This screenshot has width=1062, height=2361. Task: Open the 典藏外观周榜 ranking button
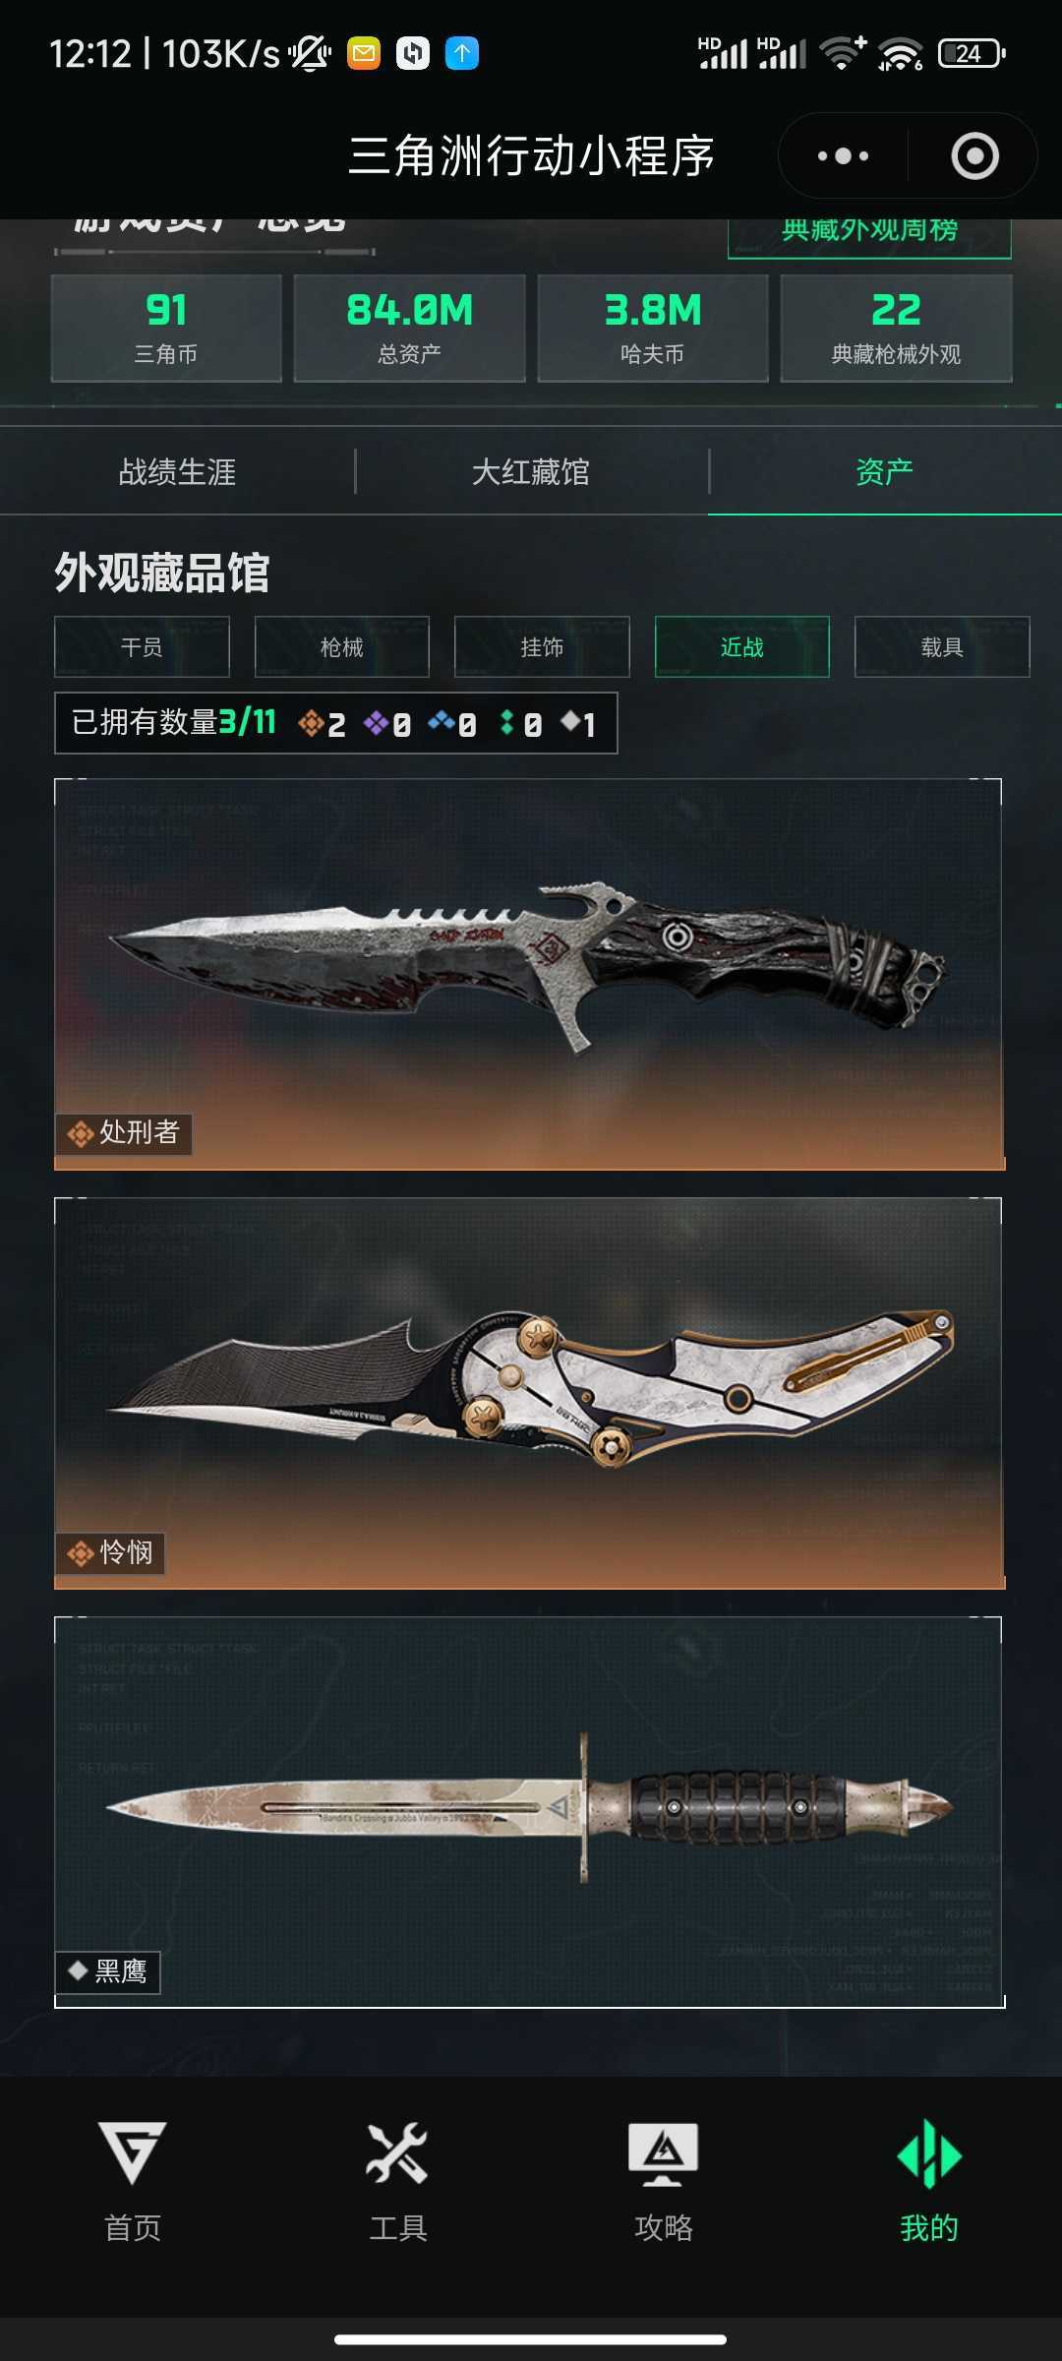(869, 234)
